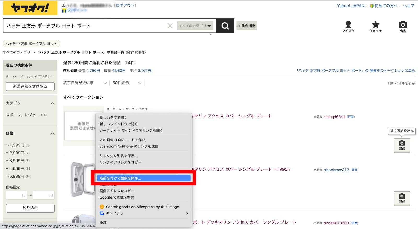Collapse the category section chevron
The height and width of the screenshot is (229, 418).
pyautogui.click(x=53, y=103)
